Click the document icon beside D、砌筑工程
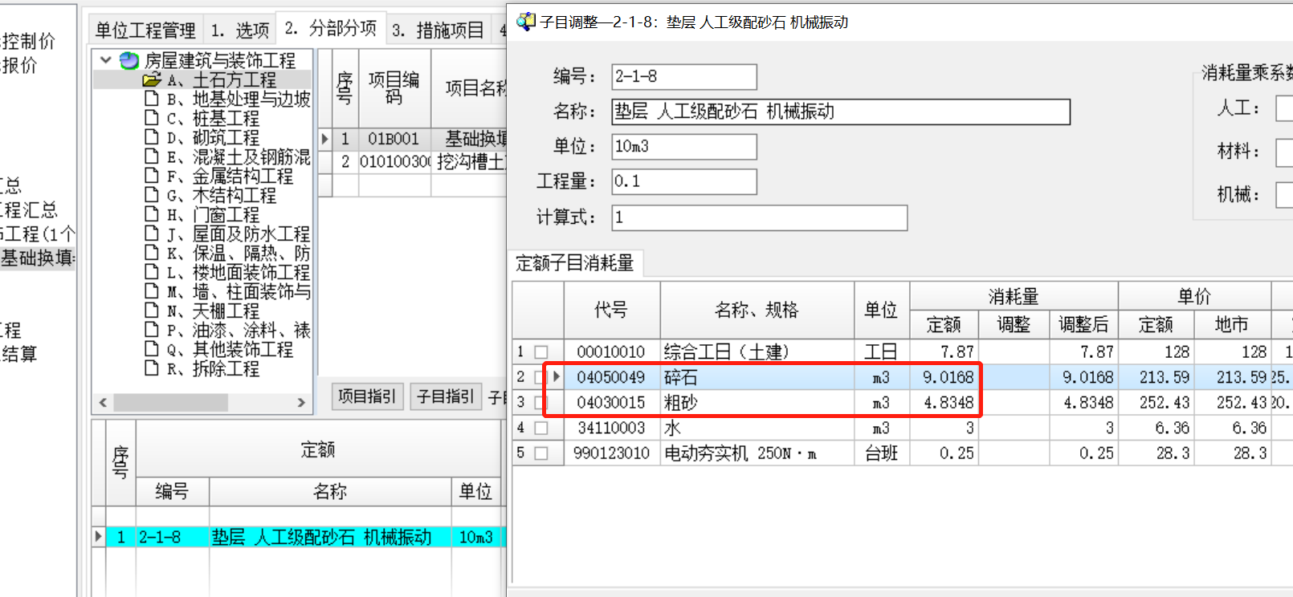The width and height of the screenshot is (1293, 597). (151, 136)
